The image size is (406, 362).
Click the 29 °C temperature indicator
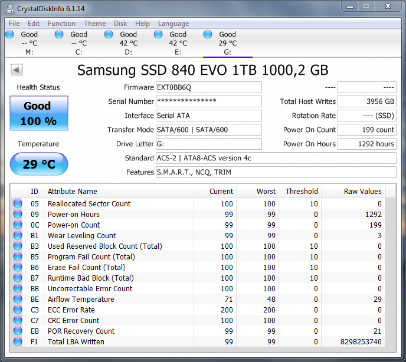pos(39,164)
